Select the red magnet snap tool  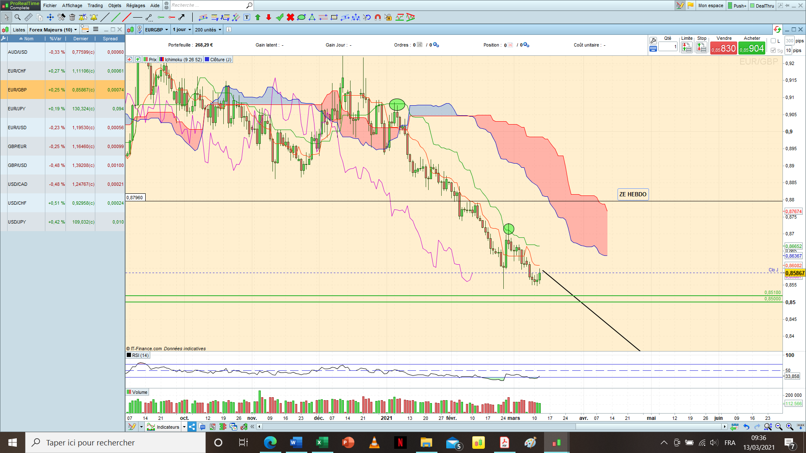pos(378,17)
